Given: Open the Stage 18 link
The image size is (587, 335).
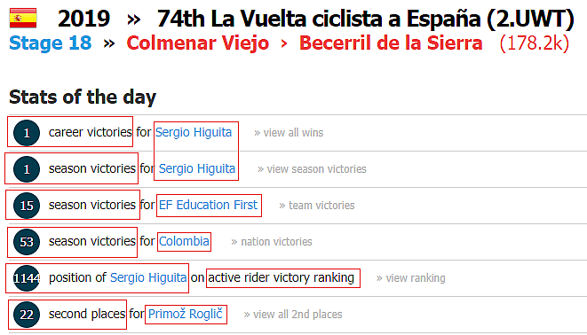Looking at the screenshot, I should pos(50,43).
